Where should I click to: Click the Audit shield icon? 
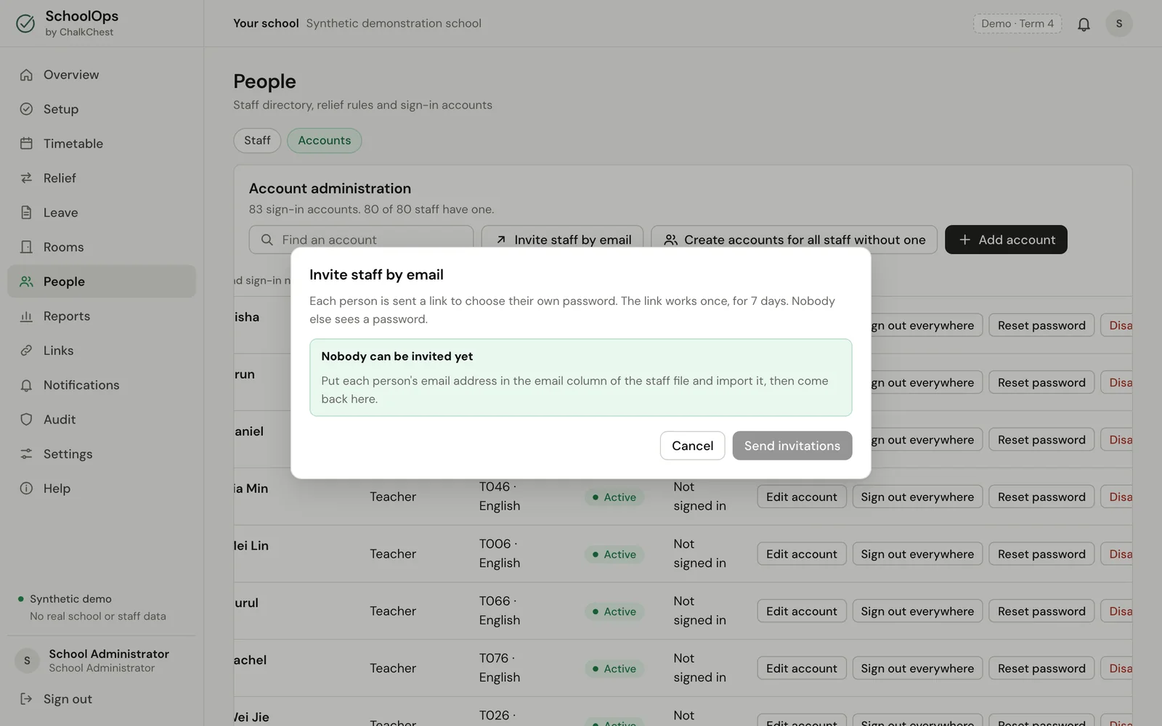(26, 420)
